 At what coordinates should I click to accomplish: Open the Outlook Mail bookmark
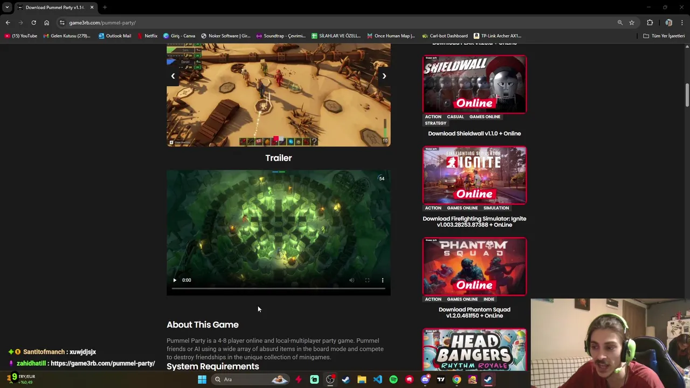(115, 36)
